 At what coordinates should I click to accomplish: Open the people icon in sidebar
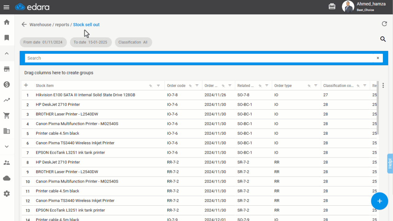coord(6,163)
